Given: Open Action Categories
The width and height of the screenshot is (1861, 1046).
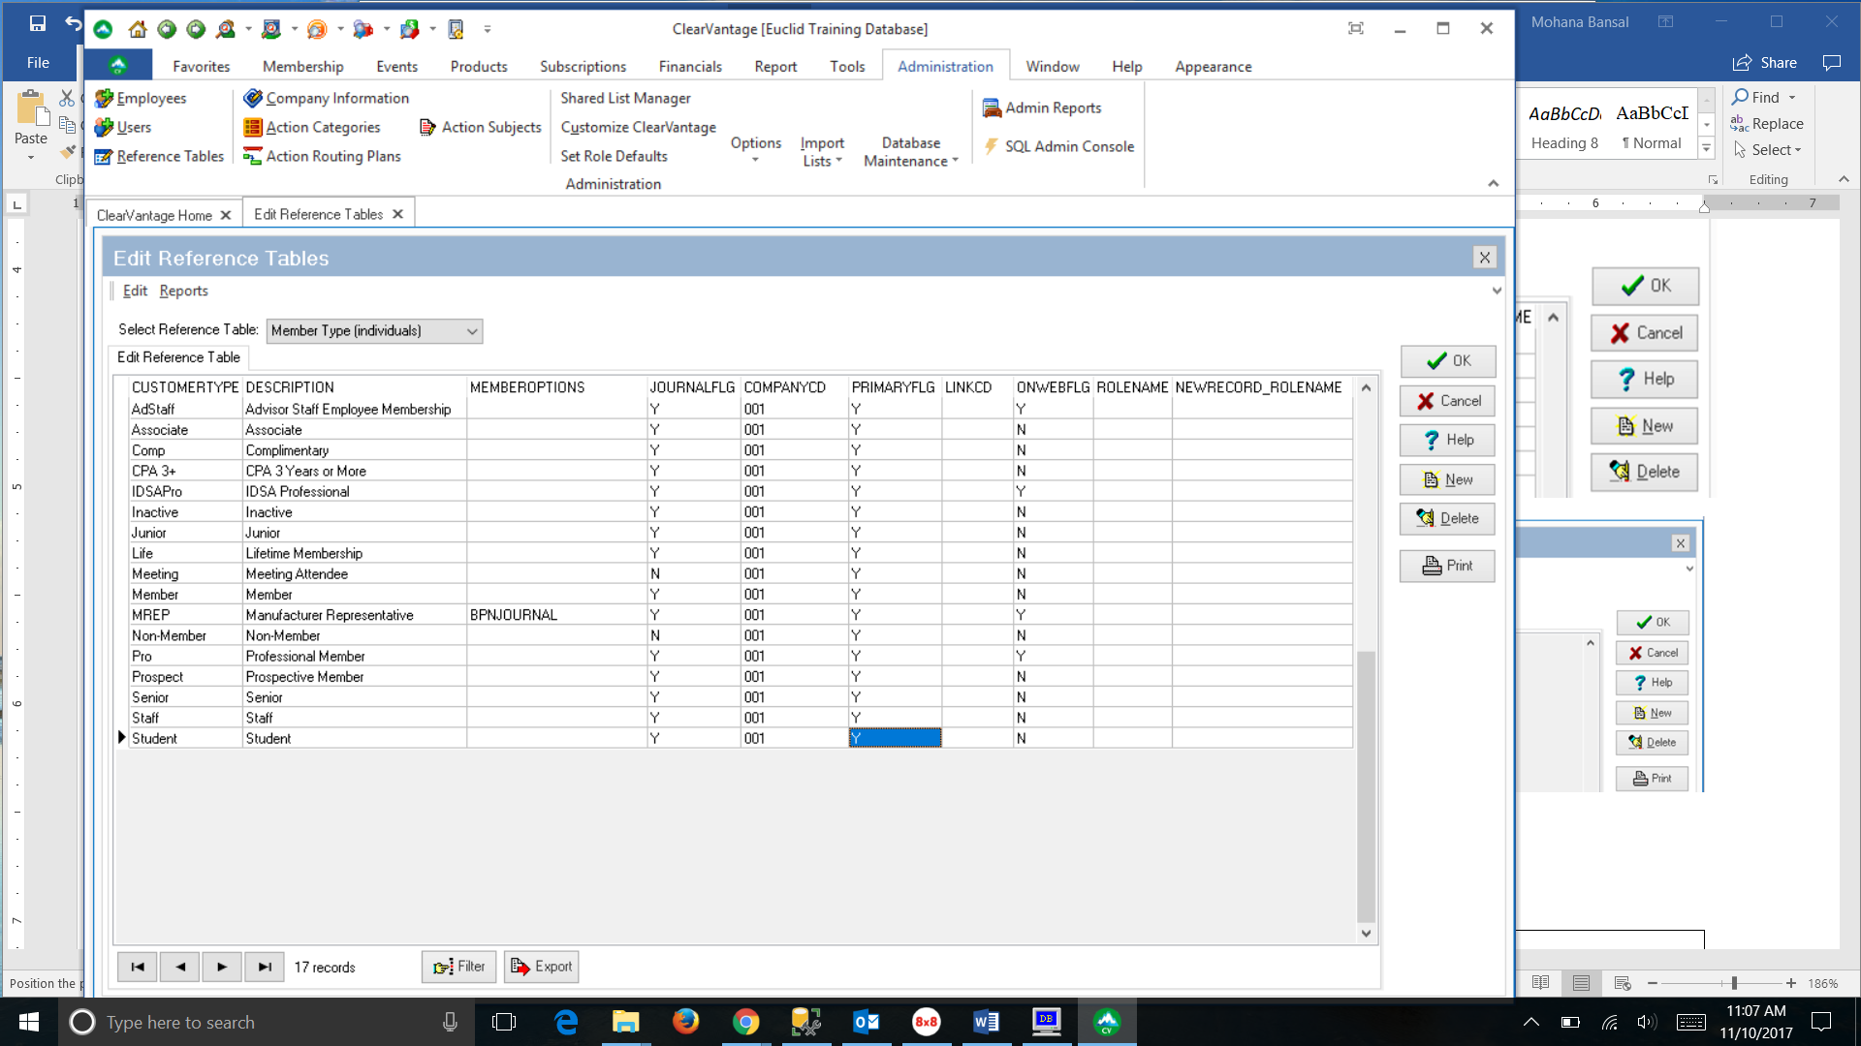Looking at the screenshot, I should (x=312, y=127).
